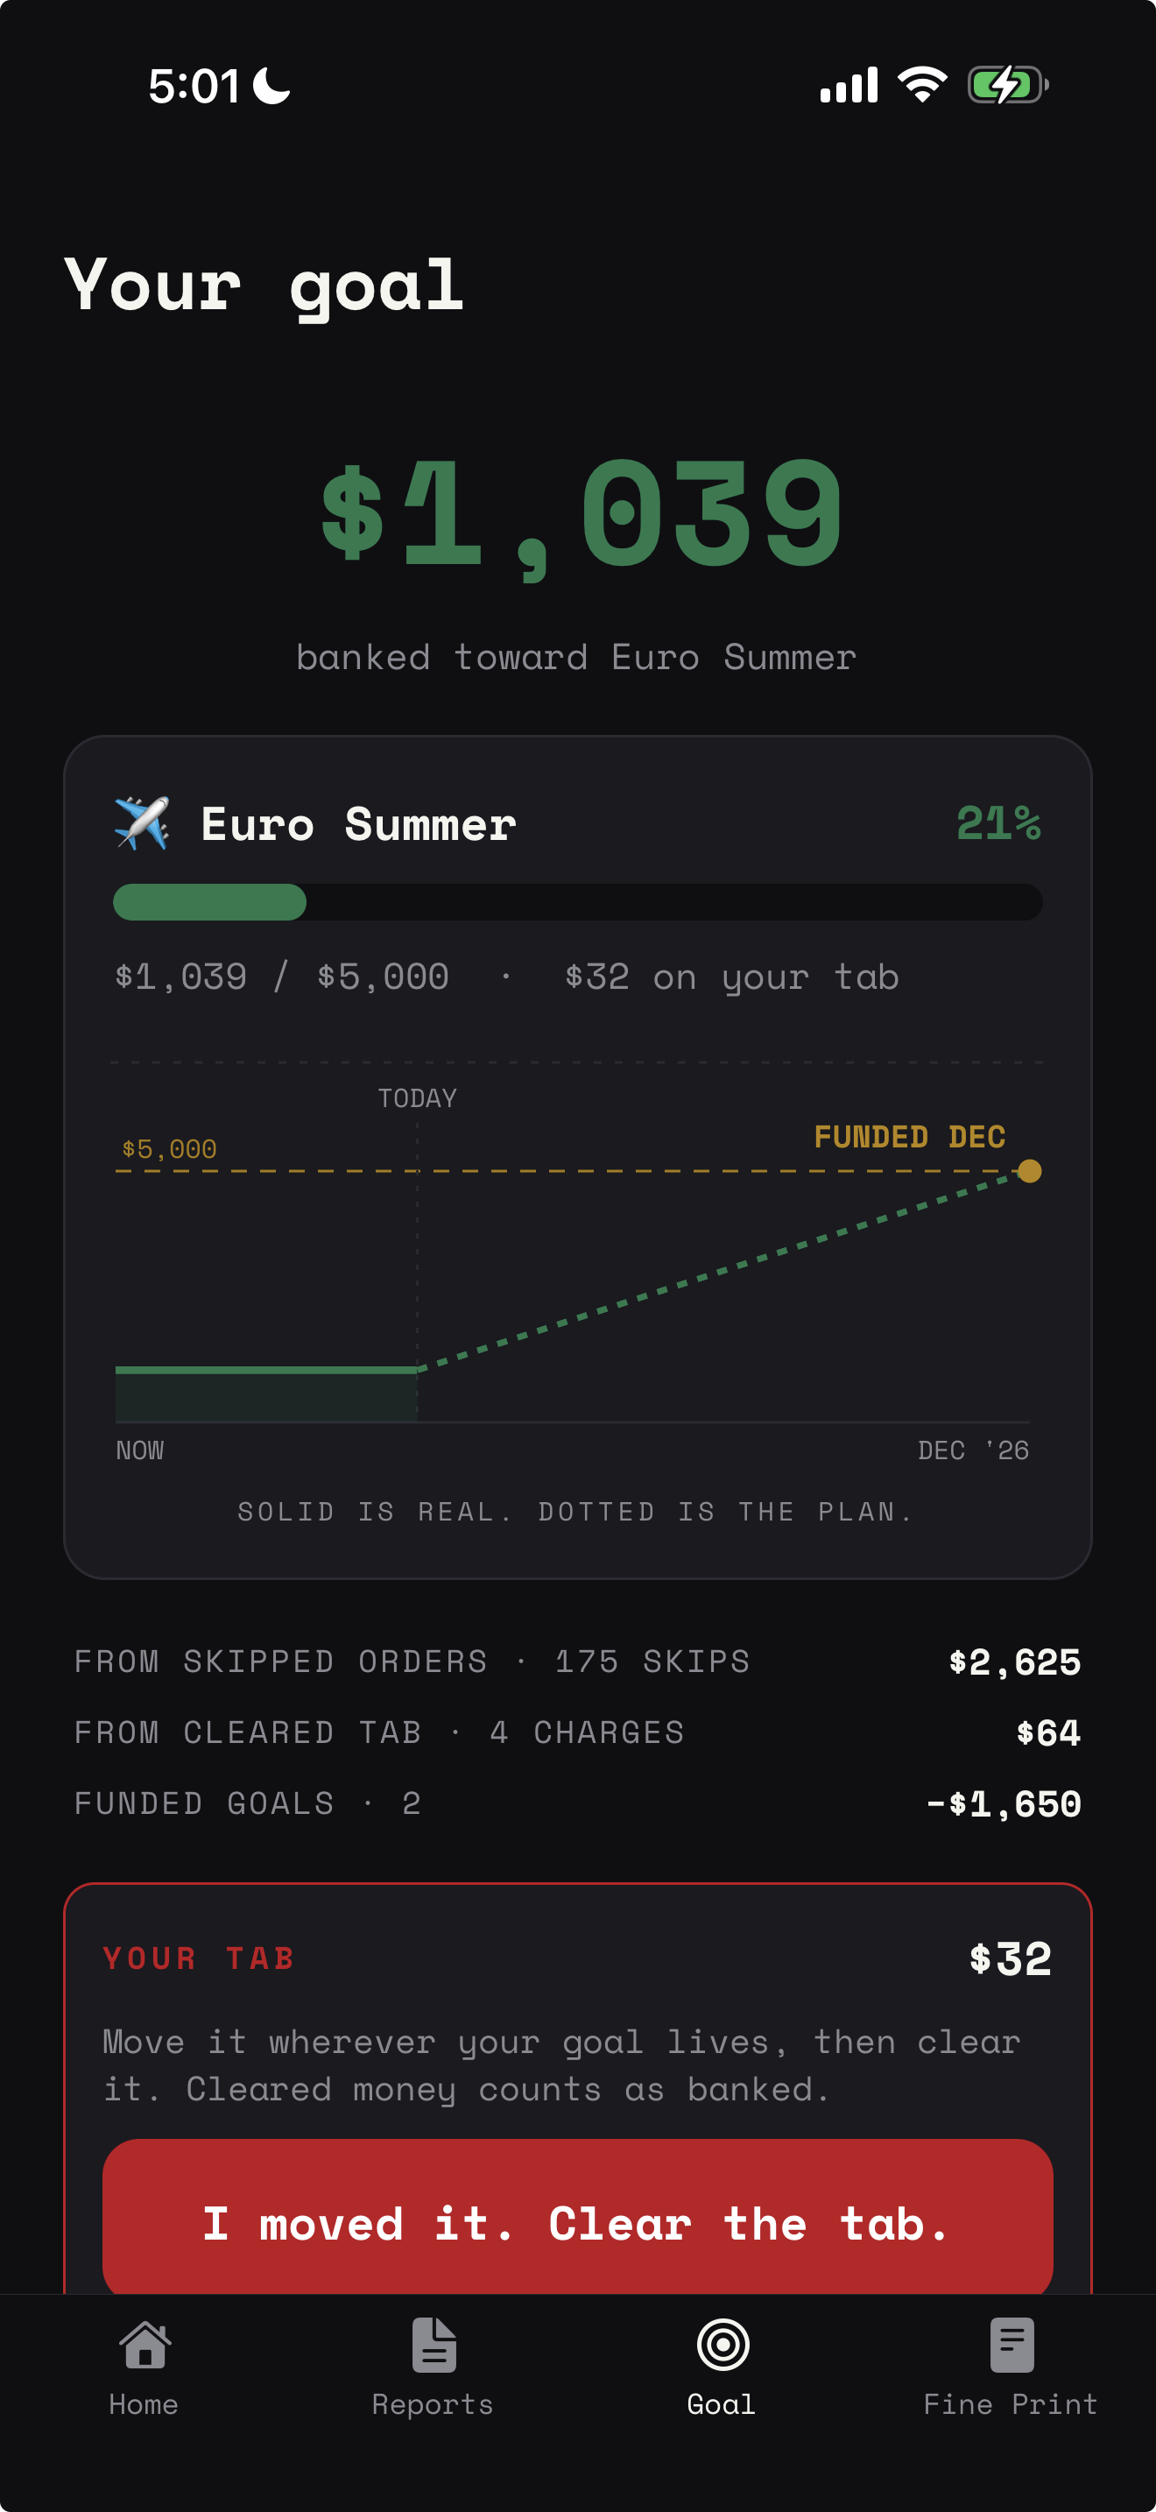Tap the battery charging status icon

(x=1007, y=85)
